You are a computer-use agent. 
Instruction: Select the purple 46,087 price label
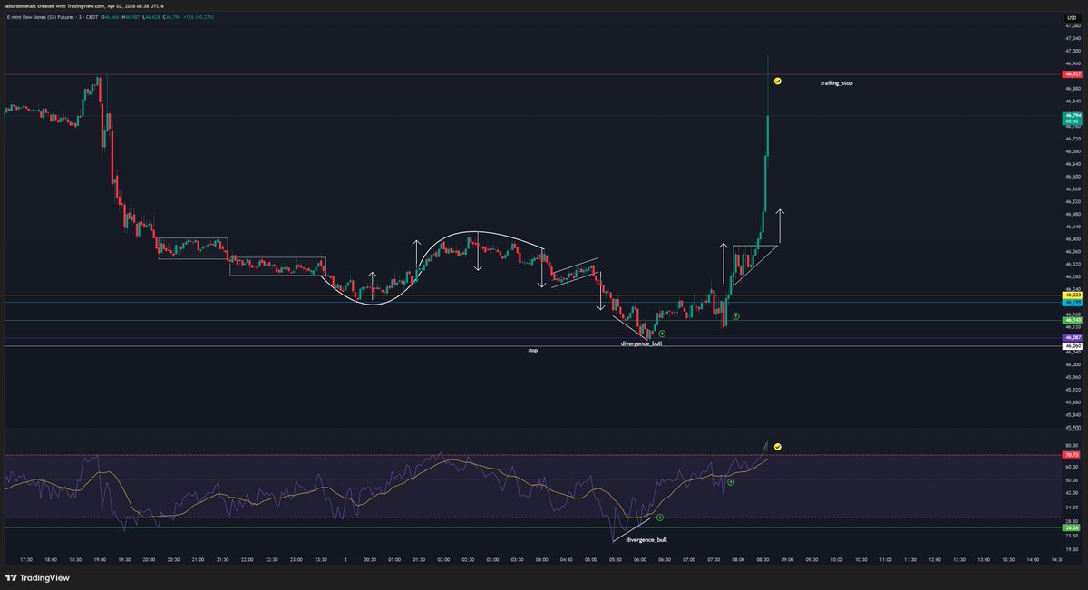1073,338
